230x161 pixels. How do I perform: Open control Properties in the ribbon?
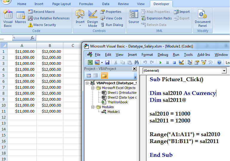(111, 12)
